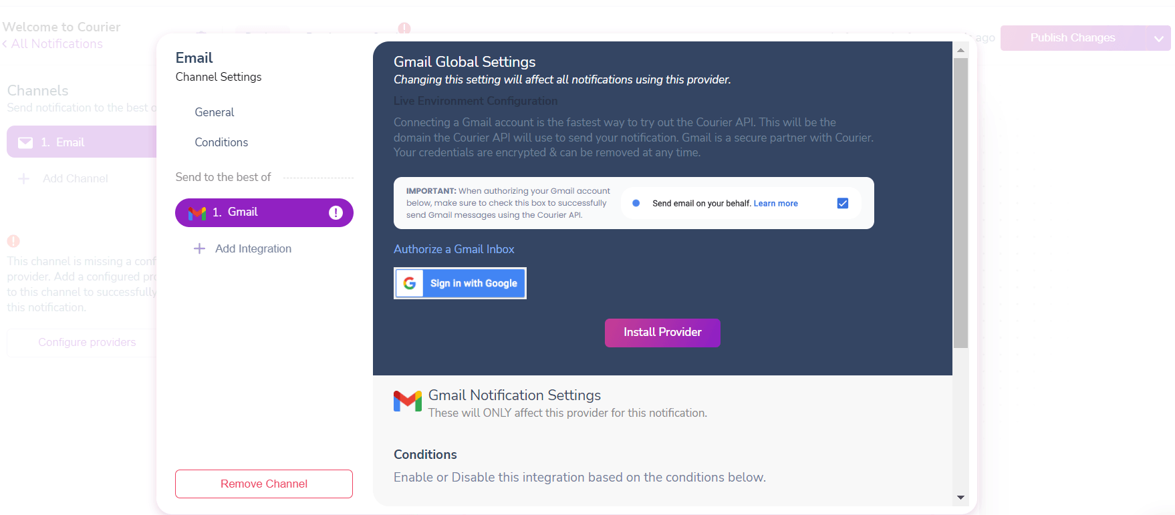Click the plus icon next to Add Integration
Viewport: 1175px width, 515px height.
click(x=199, y=248)
